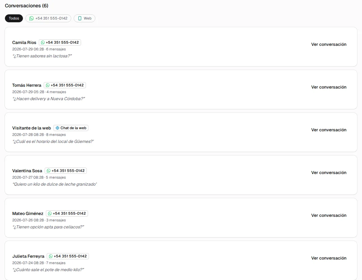Click WhatsApp icon beside Julieta Ferreyra
The image size is (362, 280).
click(50, 256)
